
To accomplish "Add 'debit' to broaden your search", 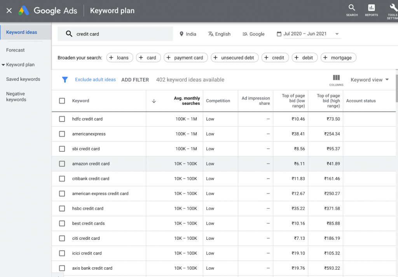I will click(305, 57).
